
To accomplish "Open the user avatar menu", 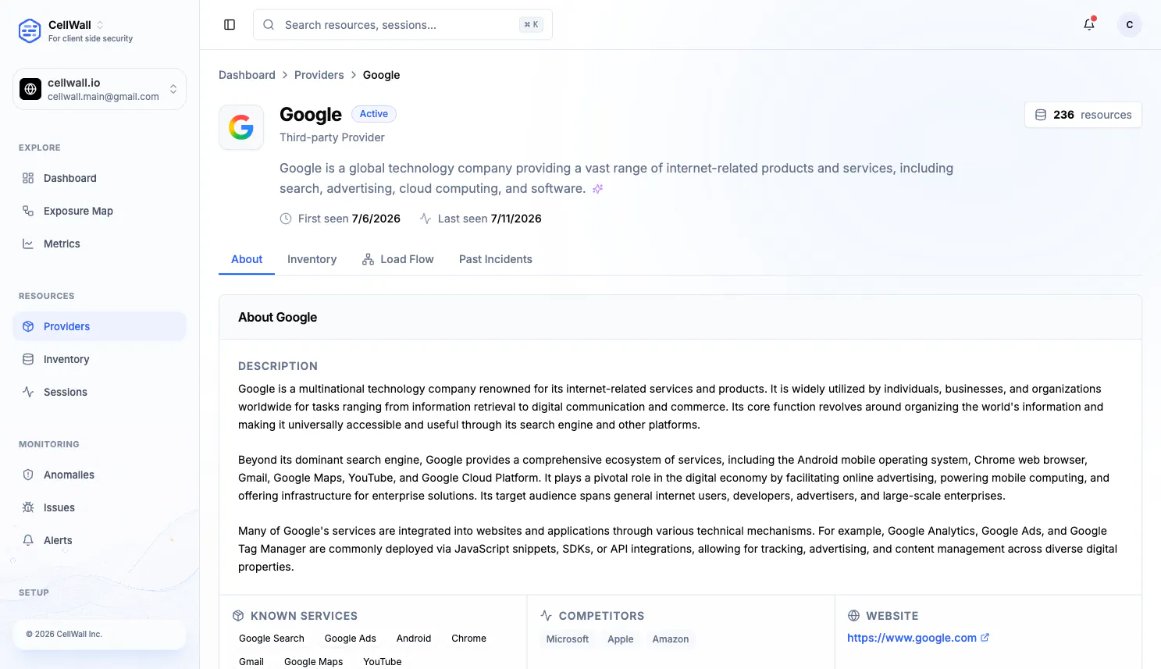I will coord(1130,25).
